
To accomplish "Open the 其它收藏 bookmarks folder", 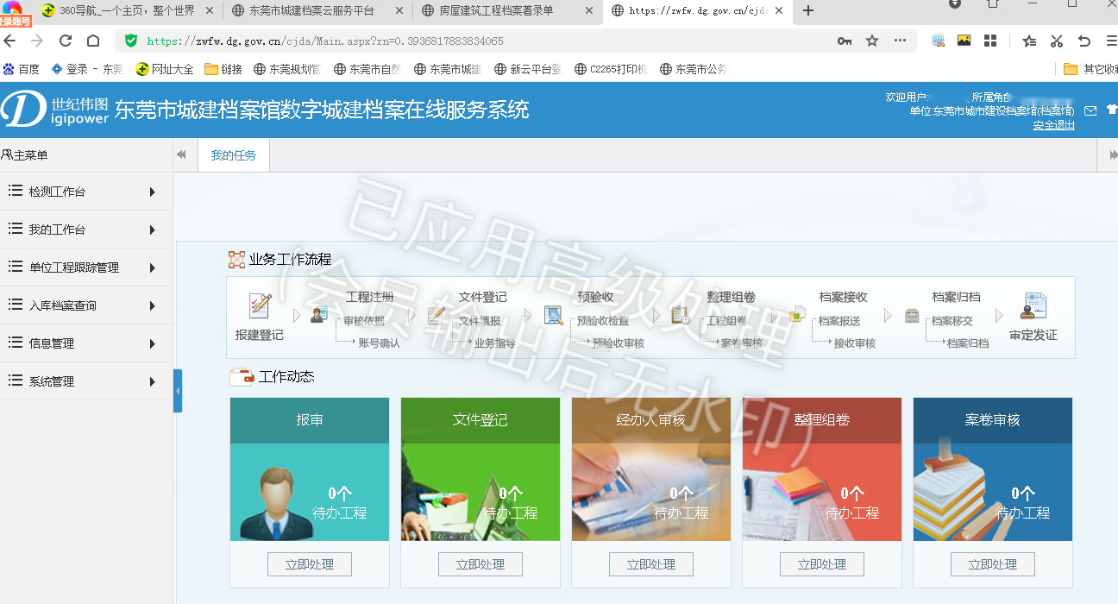I will (1090, 69).
